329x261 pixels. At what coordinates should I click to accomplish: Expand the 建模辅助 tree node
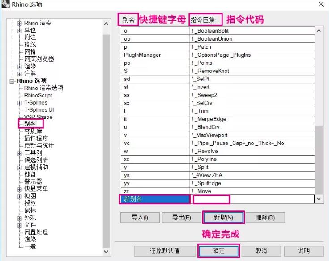coord(20,168)
